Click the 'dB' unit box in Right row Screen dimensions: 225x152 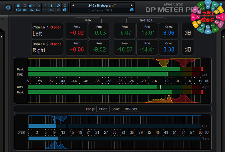(188, 48)
